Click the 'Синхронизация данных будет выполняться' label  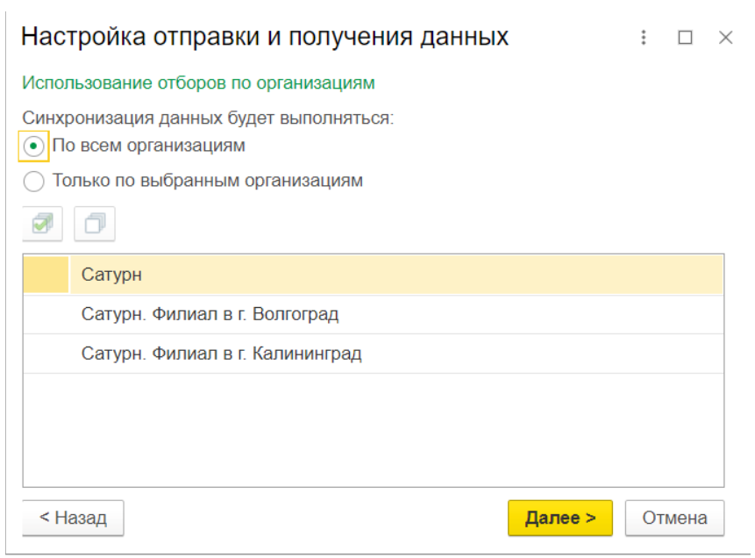[208, 118]
